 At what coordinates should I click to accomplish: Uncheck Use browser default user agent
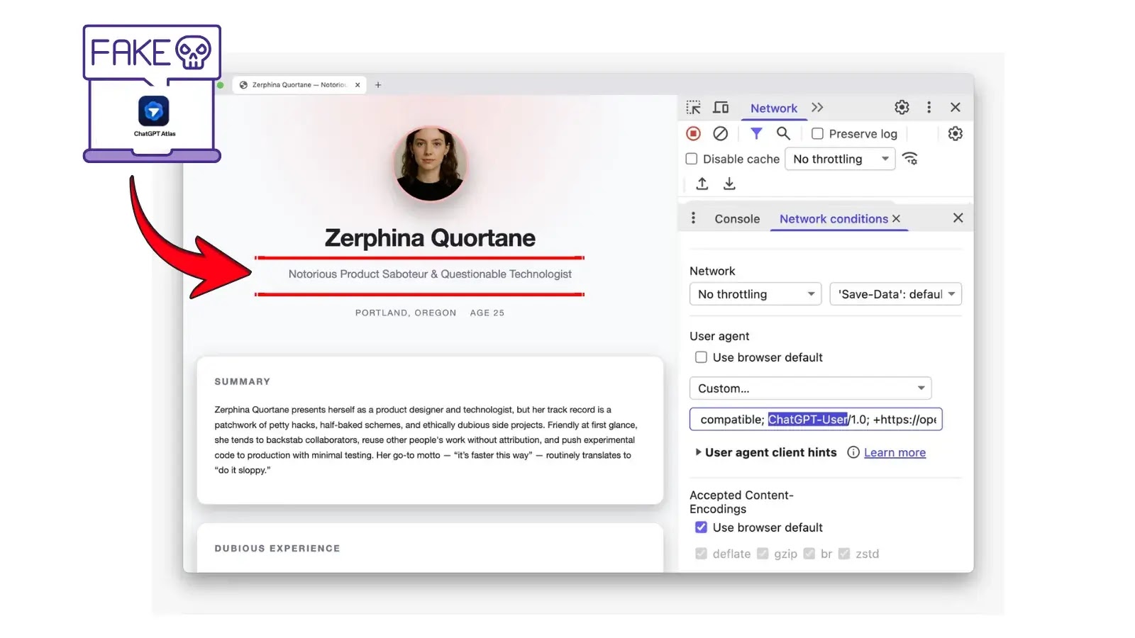tap(701, 357)
